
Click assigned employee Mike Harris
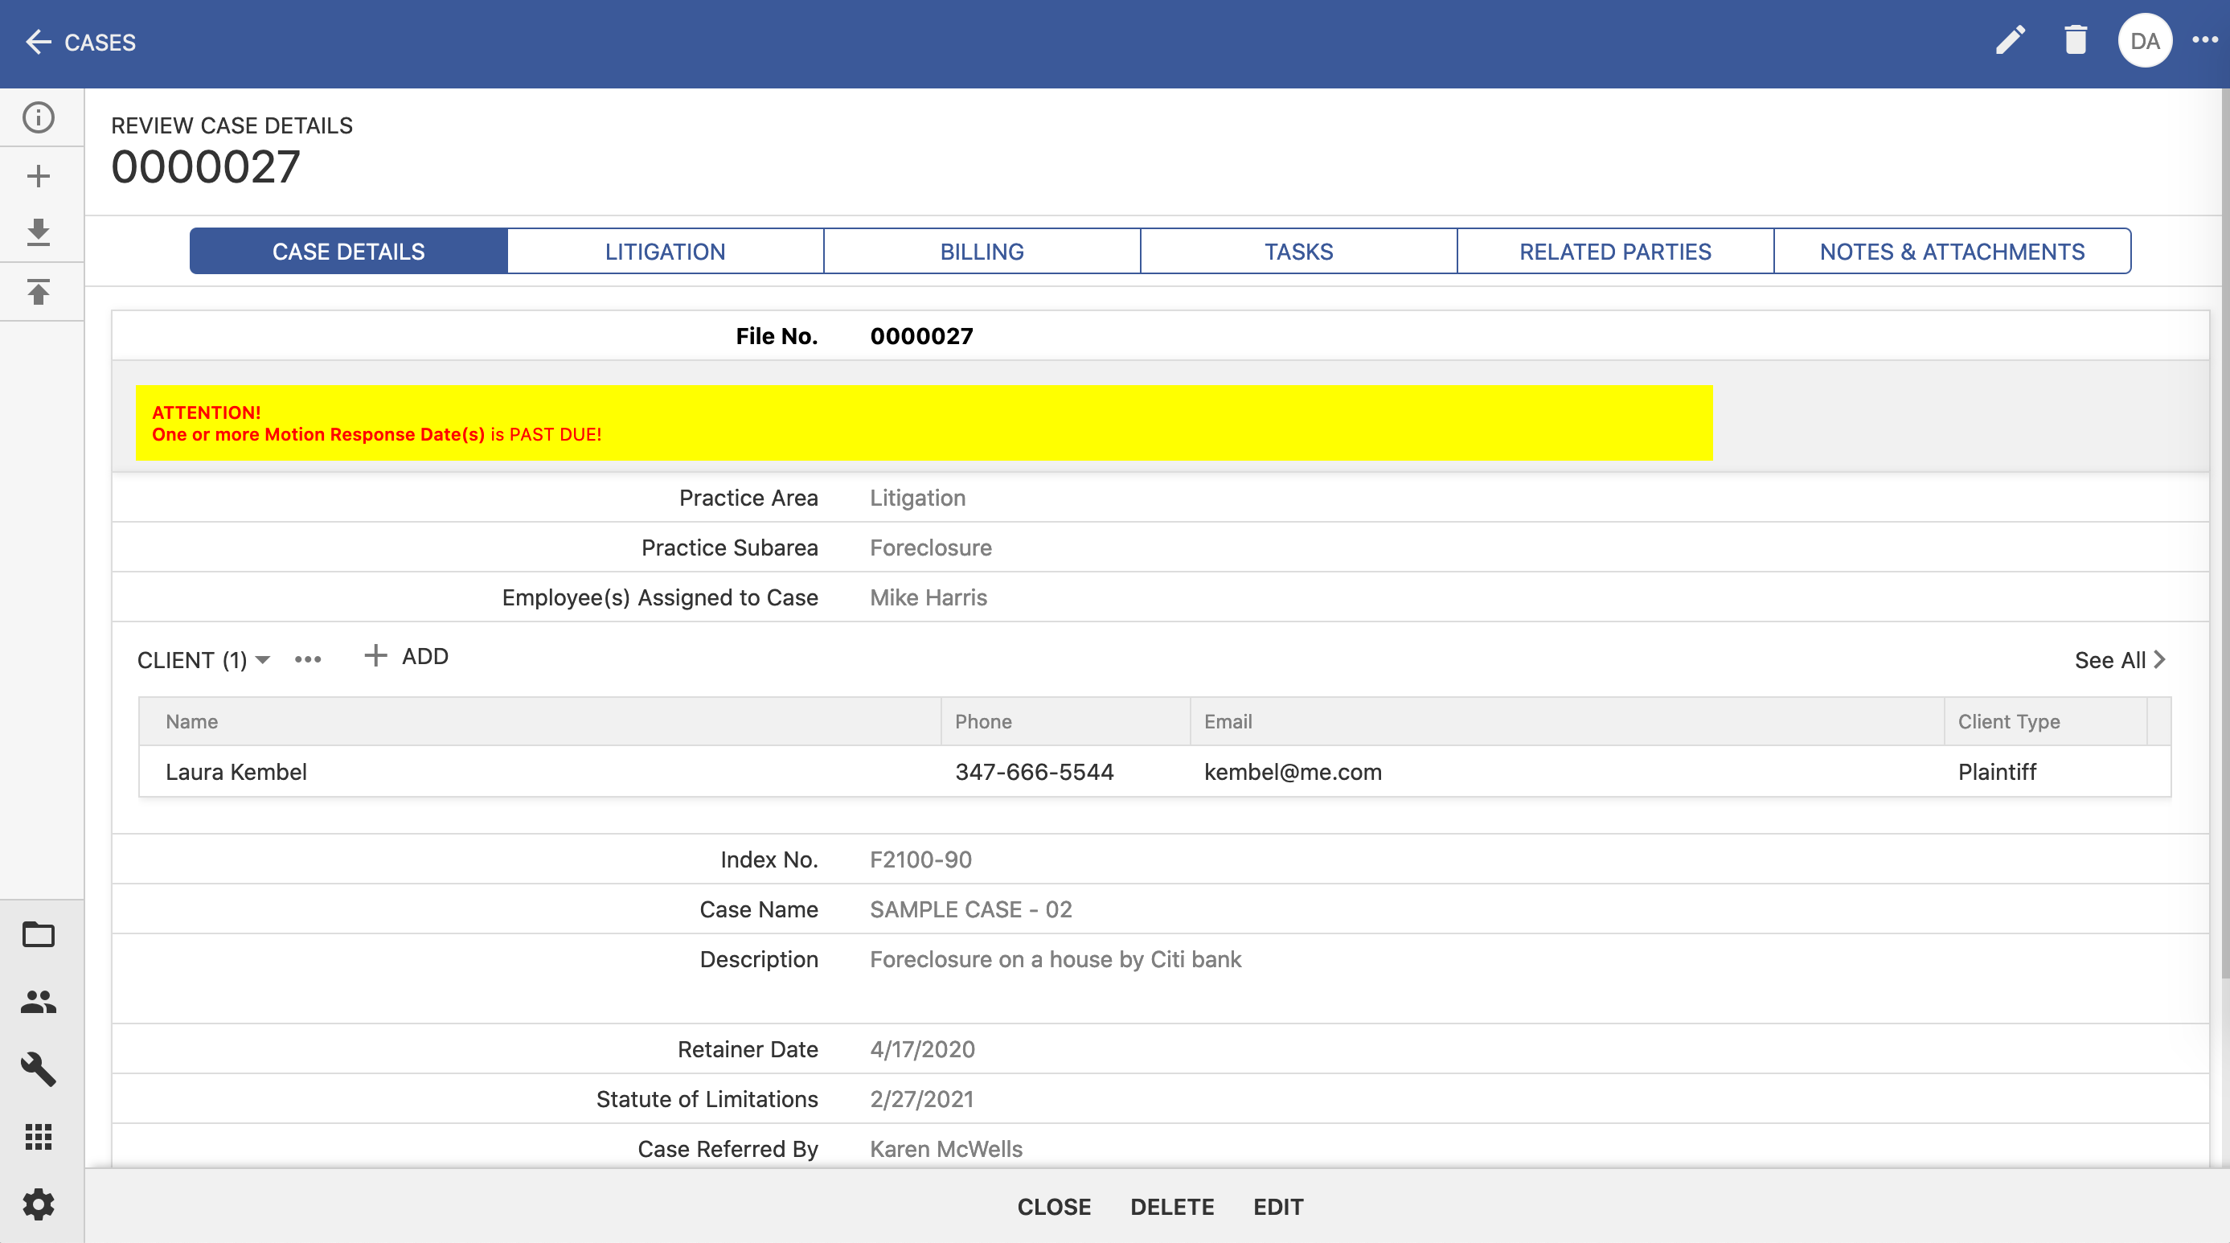point(928,598)
